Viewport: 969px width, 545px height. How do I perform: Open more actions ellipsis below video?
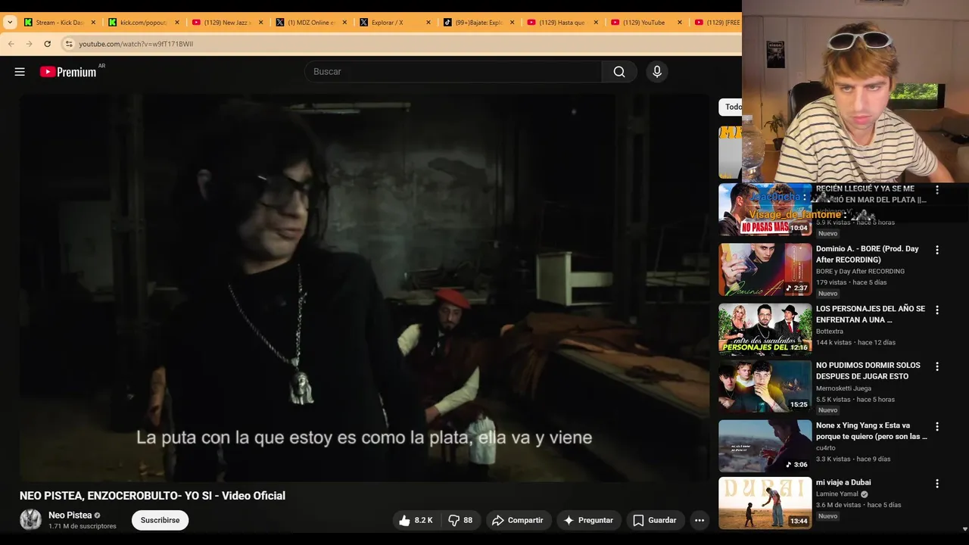pos(699,520)
